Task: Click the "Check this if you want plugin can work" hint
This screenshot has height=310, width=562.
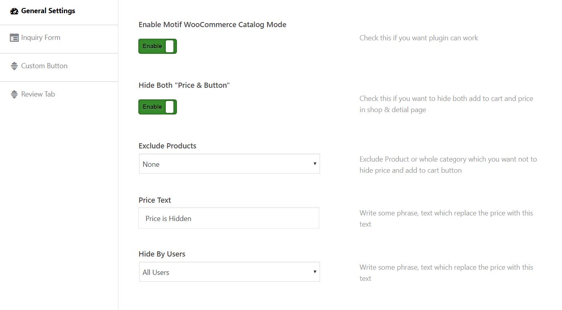Action: click(x=419, y=38)
